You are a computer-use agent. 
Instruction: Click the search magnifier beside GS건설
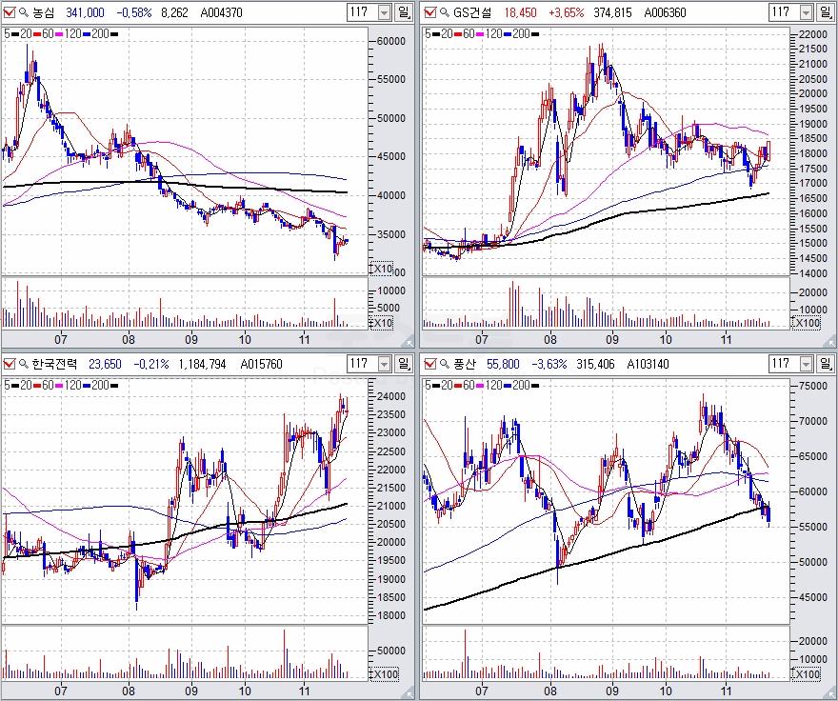[442, 12]
